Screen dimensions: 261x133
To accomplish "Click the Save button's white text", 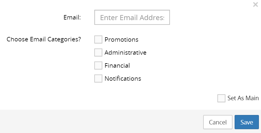I will coord(246,122).
